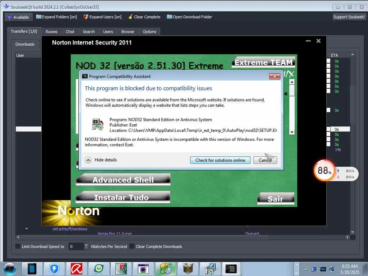Screen dimensions: 368x276
Task: Collapse the old schtuff/windows folder arrow
Action: tap(27, 229)
